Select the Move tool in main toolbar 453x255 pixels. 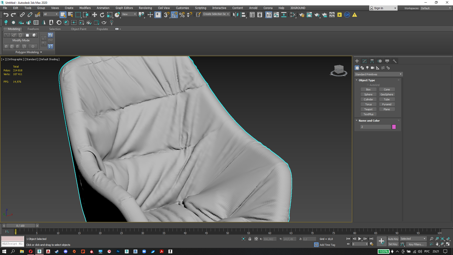[94, 15]
